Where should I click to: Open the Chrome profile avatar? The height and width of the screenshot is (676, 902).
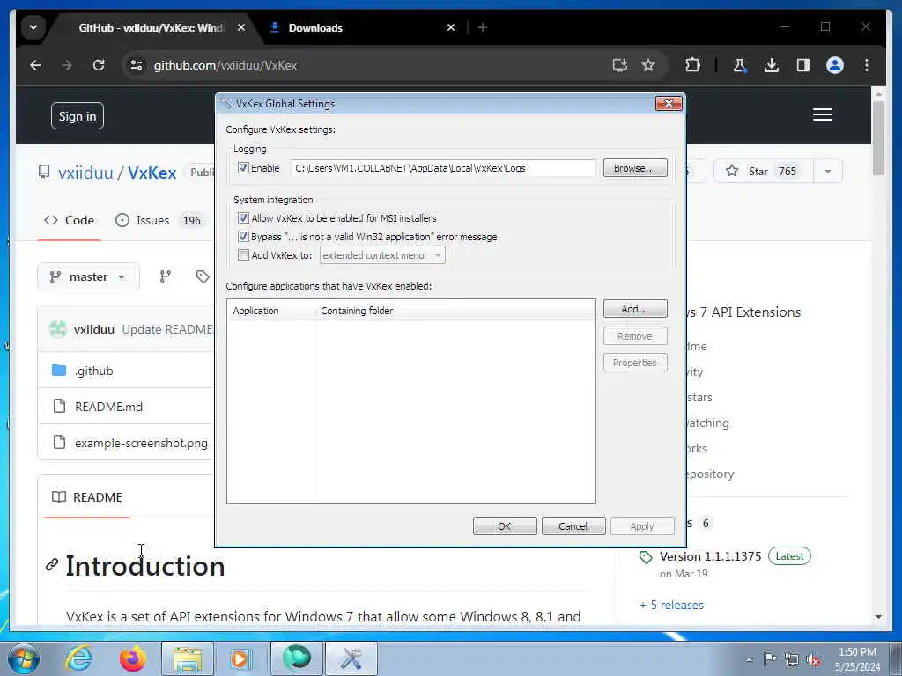point(835,65)
